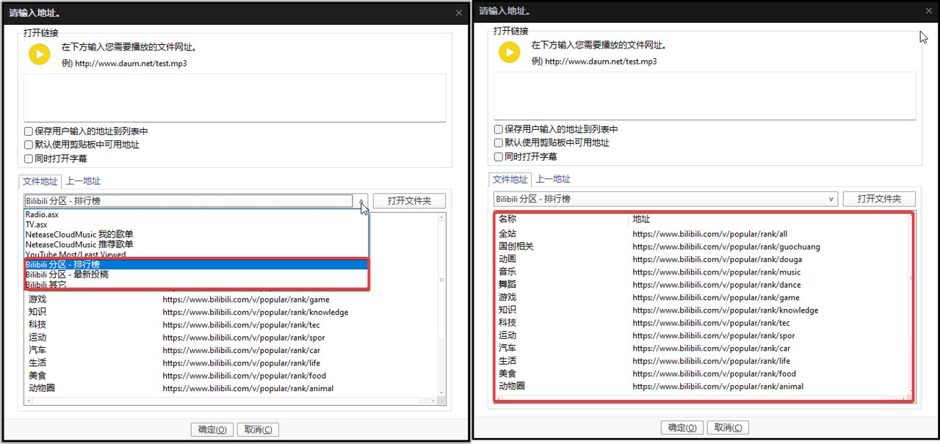The width and height of the screenshot is (940, 444).
Task: Click 名称 column header in right dialog
Action: point(562,219)
